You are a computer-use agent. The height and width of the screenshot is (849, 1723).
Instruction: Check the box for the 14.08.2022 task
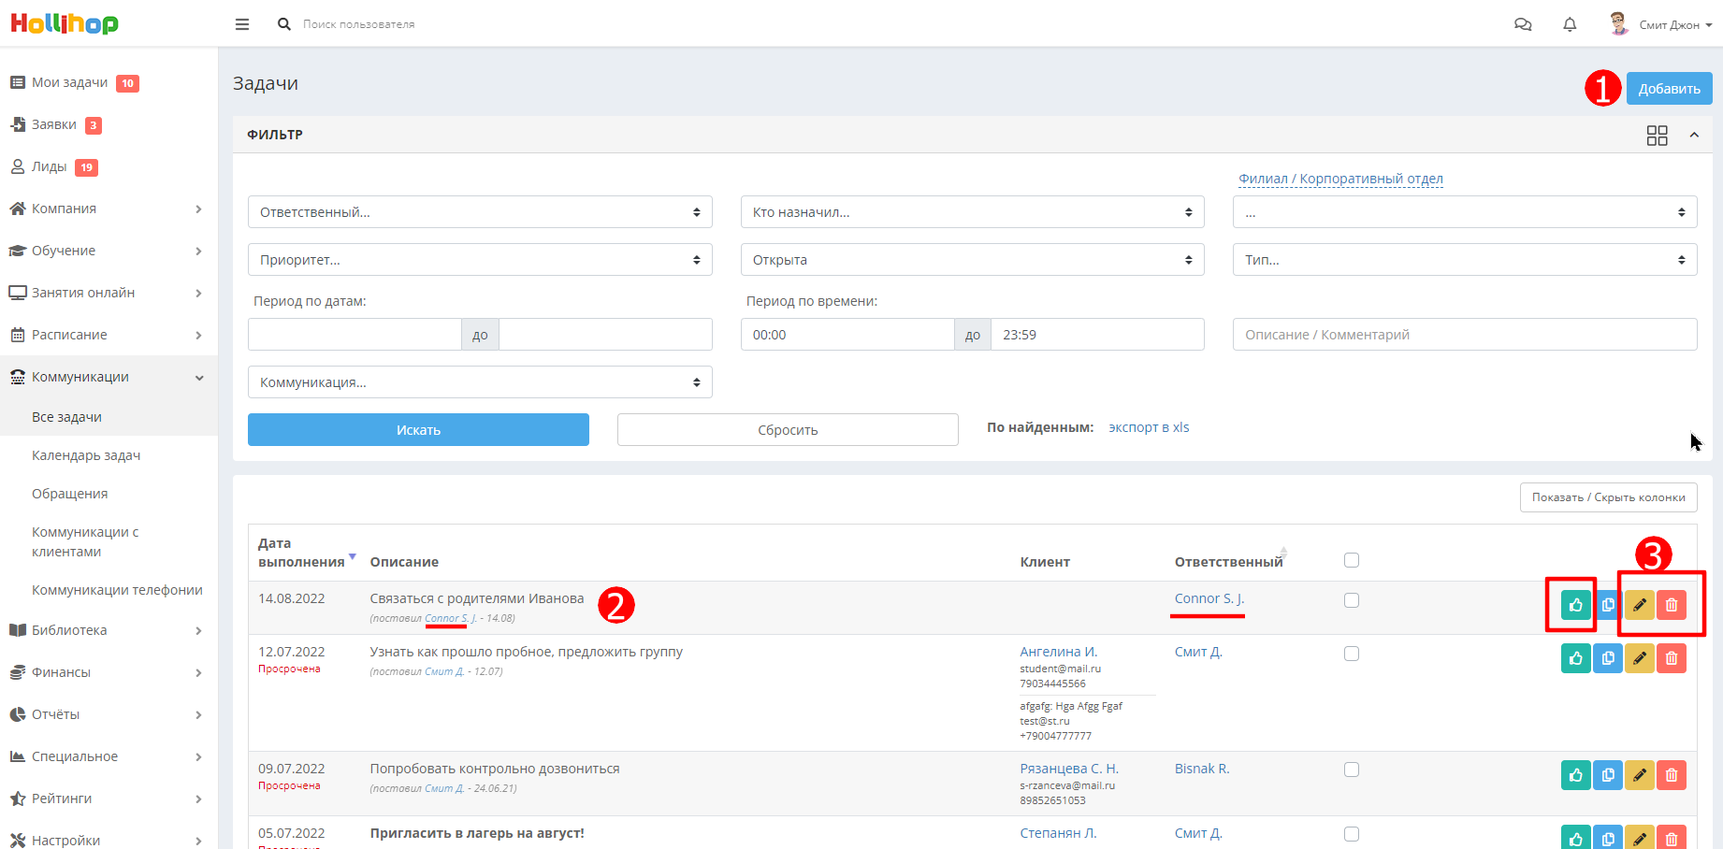[x=1352, y=600]
